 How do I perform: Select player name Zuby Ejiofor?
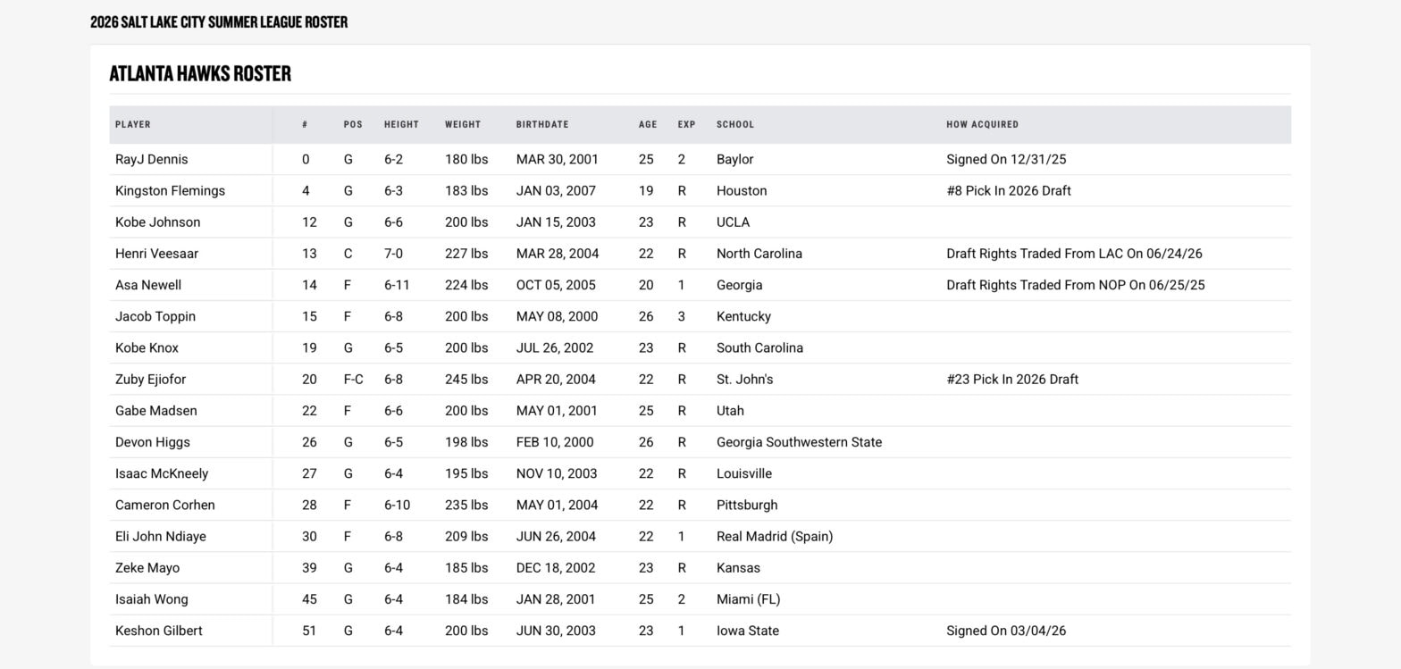150,379
